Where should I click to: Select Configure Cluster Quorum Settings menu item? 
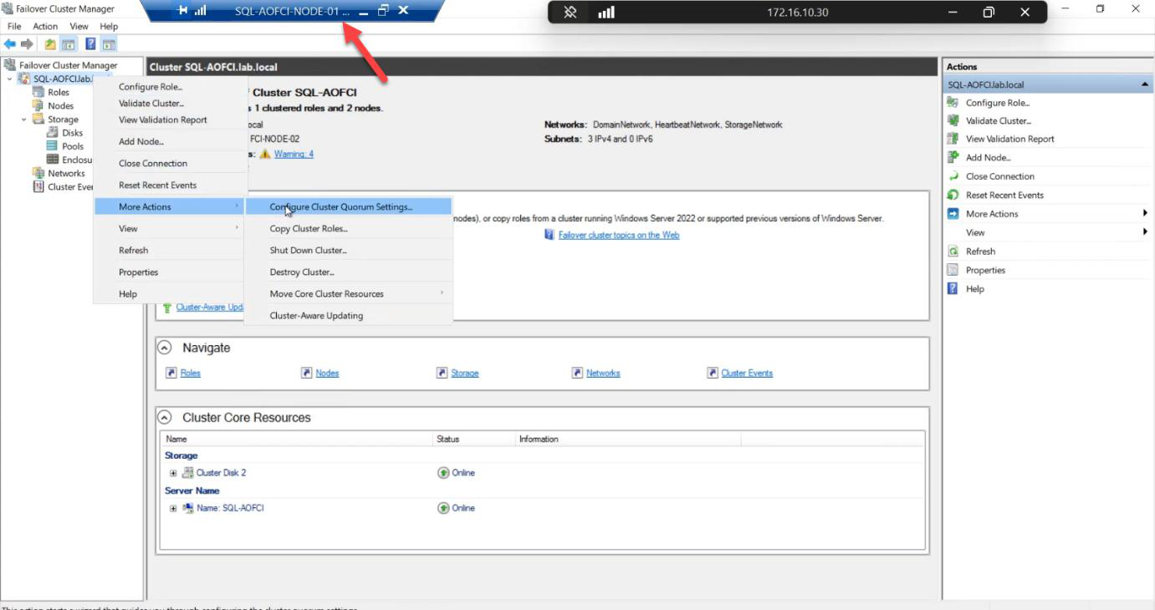tap(349, 206)
